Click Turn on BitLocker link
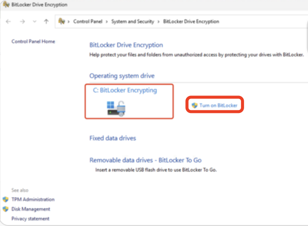 (x=218, y=105)
